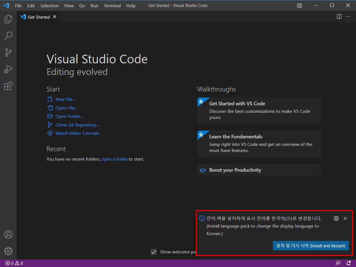Open the Source Control view
Image resolution: width=356 pixels, height=267 pixels.
[8, 52]
